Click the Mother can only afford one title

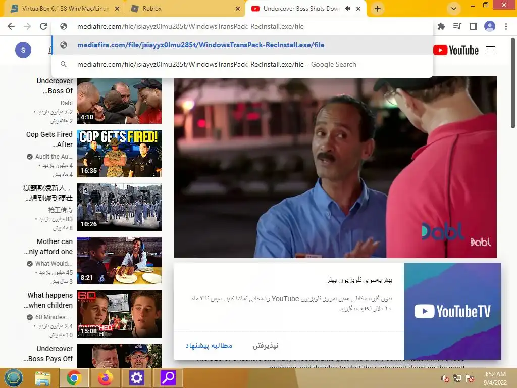tap(48, 247)
